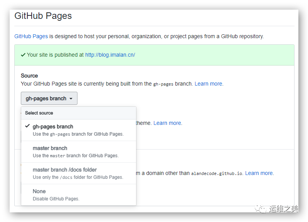The width and height of the screenshot is (308, 222).
Task: Open the gh-pages branch source dropdown
Action: (x=49, y=98)
